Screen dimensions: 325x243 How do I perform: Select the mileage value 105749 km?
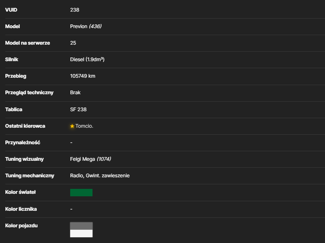click(x=83, y=76)
